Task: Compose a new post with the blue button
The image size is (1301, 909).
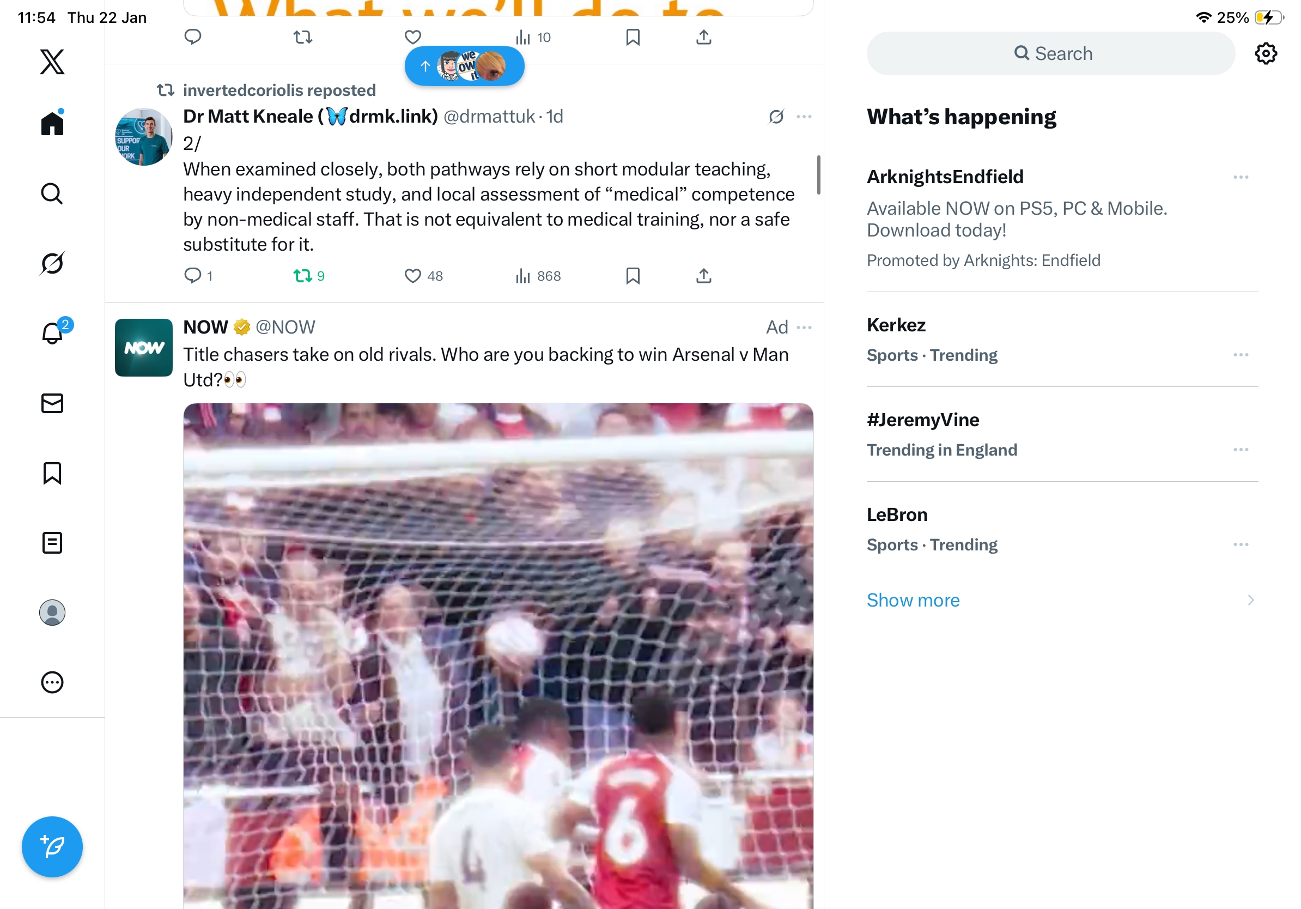Action: click(x=52, y=847)
